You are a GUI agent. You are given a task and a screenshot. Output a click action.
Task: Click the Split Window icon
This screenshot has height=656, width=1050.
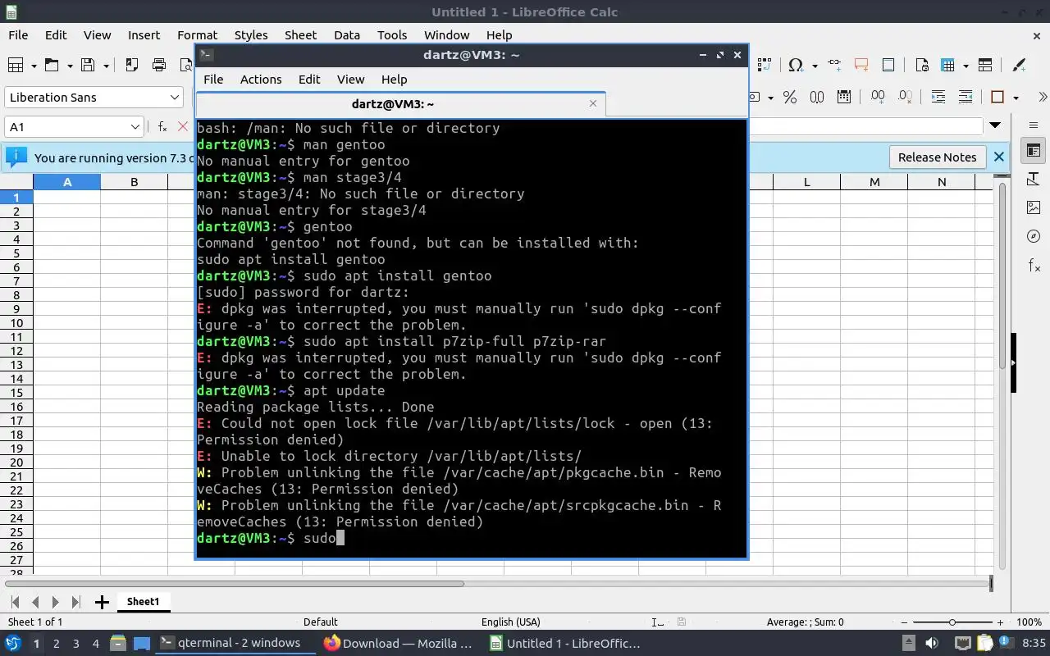(x=985, y=65)
